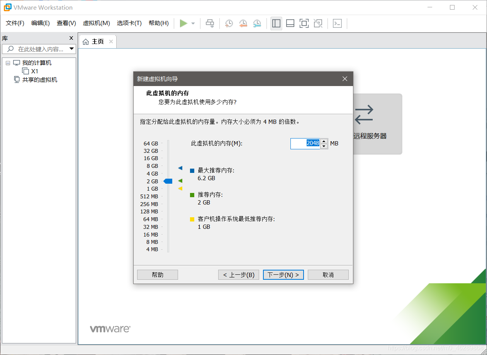
Task: Click the 我的计算机 monitor icon
Action: click(x=16, y=63)
